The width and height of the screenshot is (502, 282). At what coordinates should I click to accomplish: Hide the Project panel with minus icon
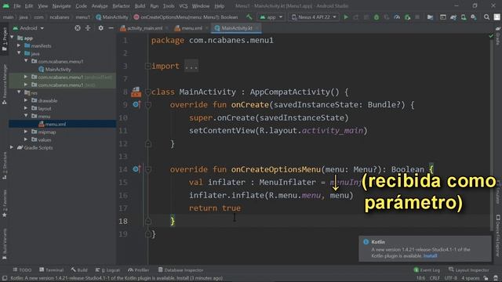[111, 28]
